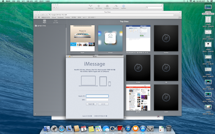Click the Sign In button in iMessage
The height and width of the screenshot is (134, 215).
tap(103, 104)
